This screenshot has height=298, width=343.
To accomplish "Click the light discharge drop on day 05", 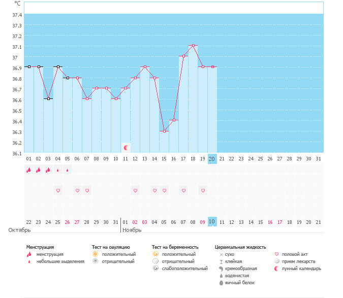I will (x=68, y=170).
